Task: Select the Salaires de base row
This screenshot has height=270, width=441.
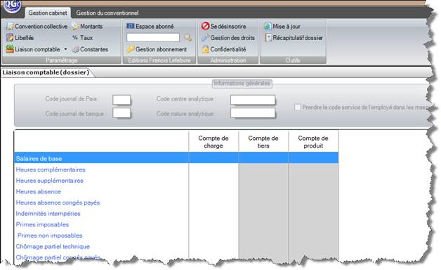Action: (176, 158)
